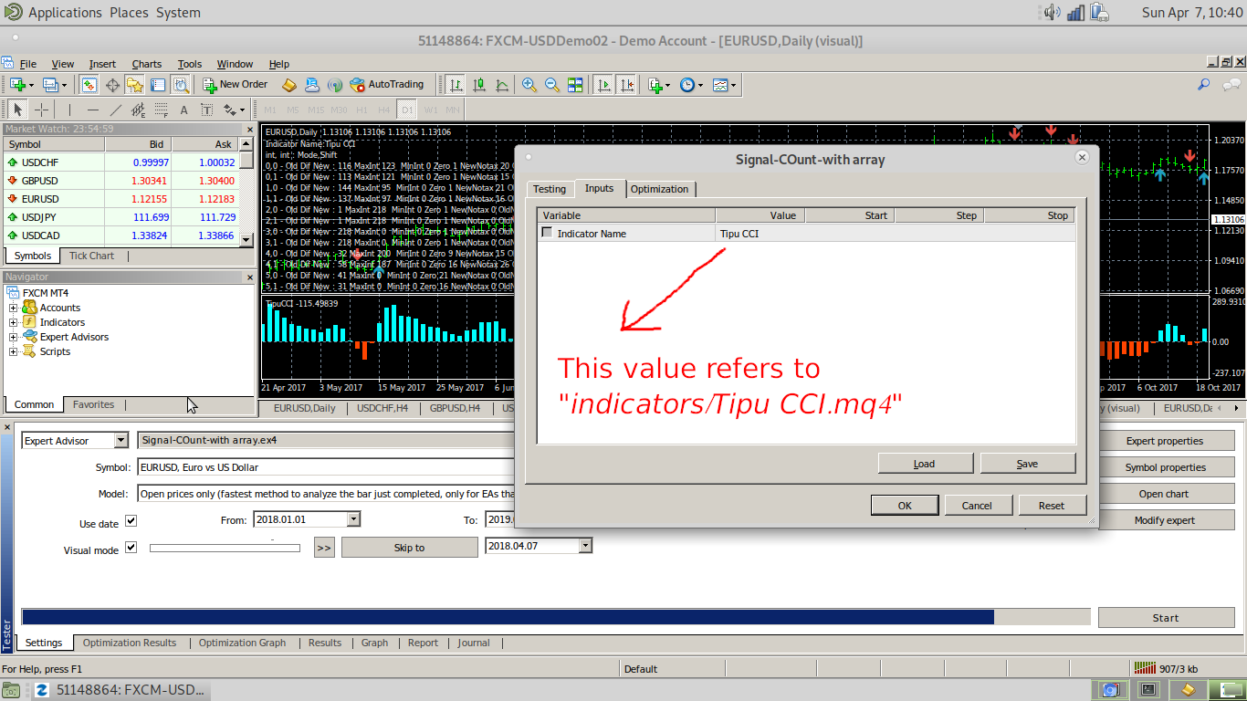This screenshot has height=701, width=1247.
Task: Click the volume speaker icon in system tray
Action: click(x=1052, y=12)
